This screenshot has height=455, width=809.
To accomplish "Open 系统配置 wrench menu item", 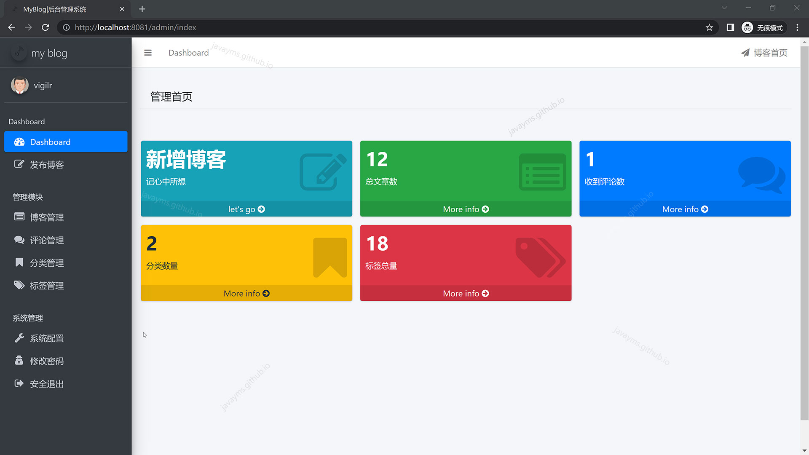I will coord(46,338).
